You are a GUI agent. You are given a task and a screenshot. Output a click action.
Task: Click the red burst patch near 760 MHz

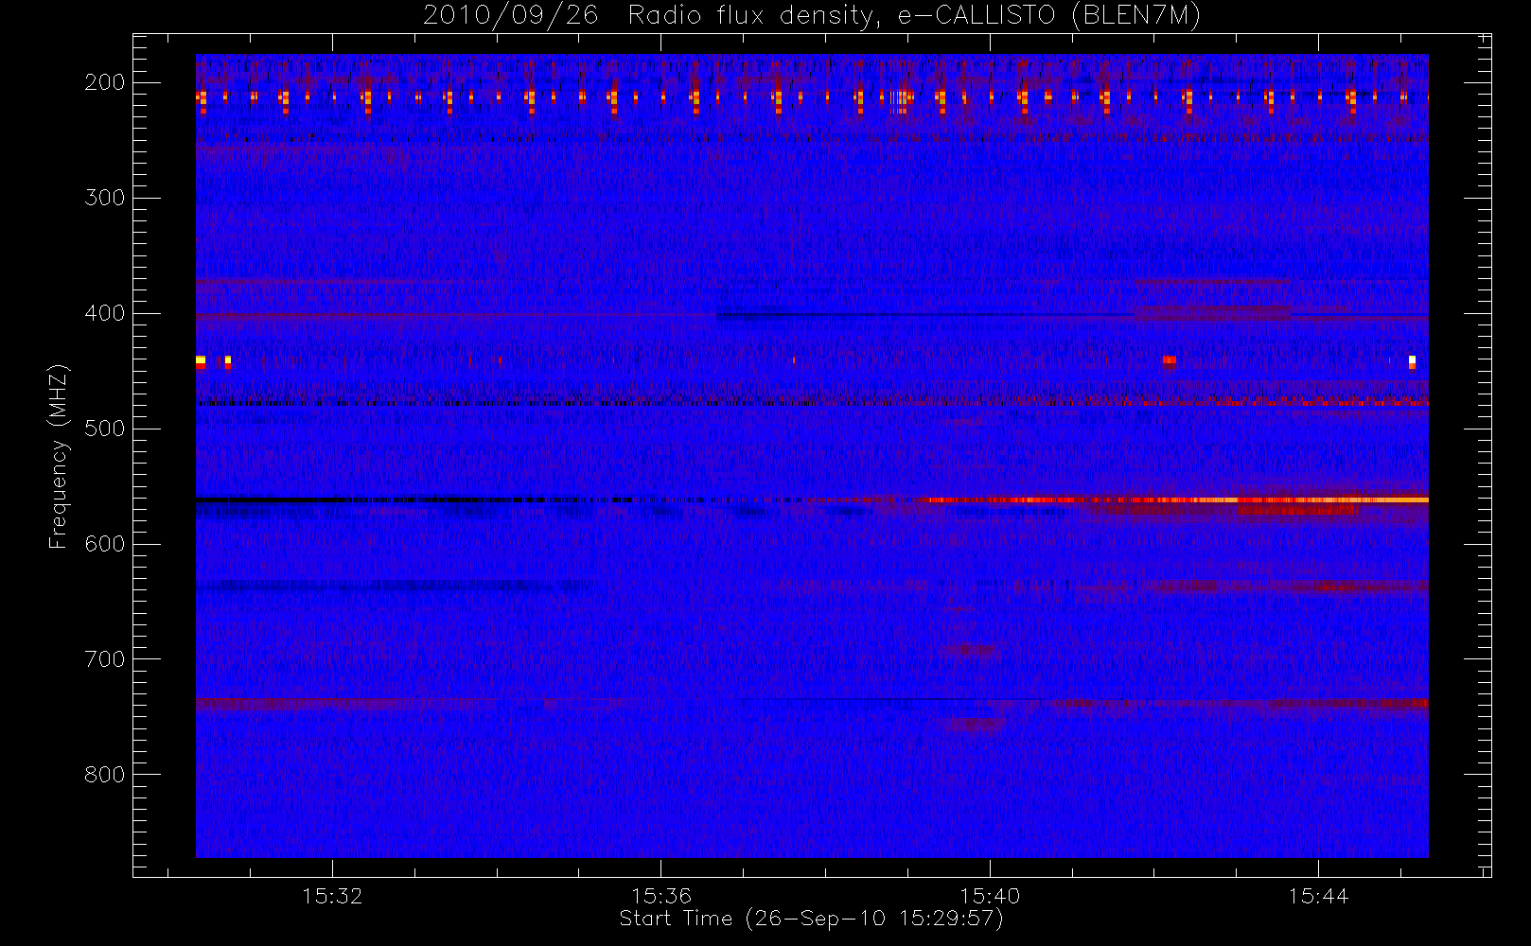[x=974, y=726]
